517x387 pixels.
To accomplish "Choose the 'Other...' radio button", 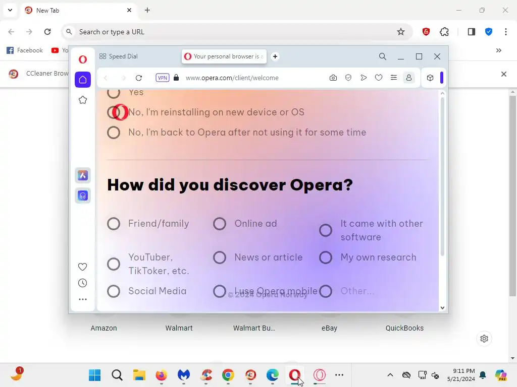I will click(x=326, y=291).
